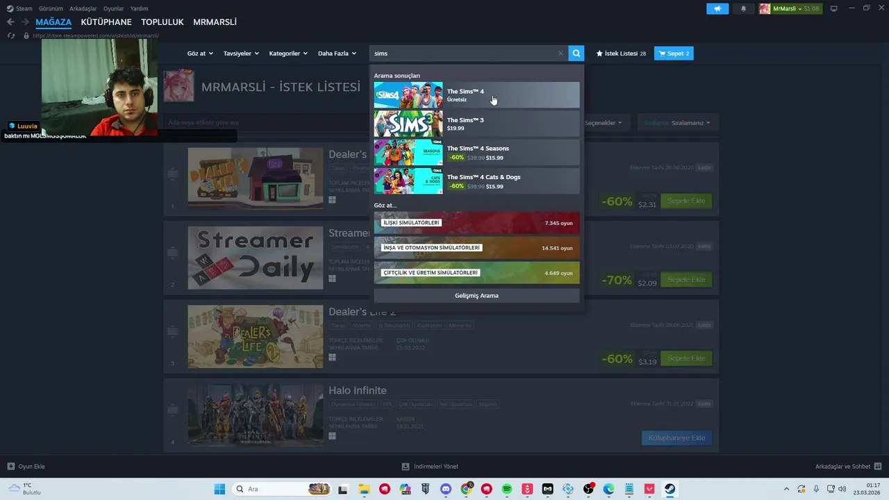Click the taskbar Ara search box
This screenshot has width=889, height=500.
[x=283, y=489]
